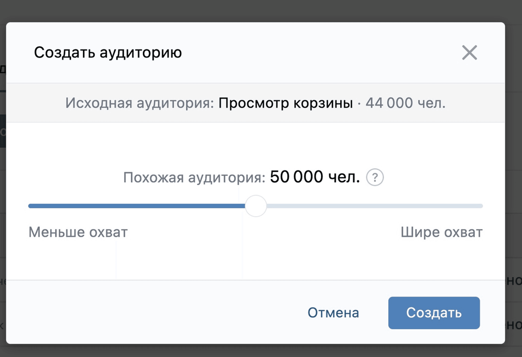Click the Исходная аудитория label

[140, 103]
